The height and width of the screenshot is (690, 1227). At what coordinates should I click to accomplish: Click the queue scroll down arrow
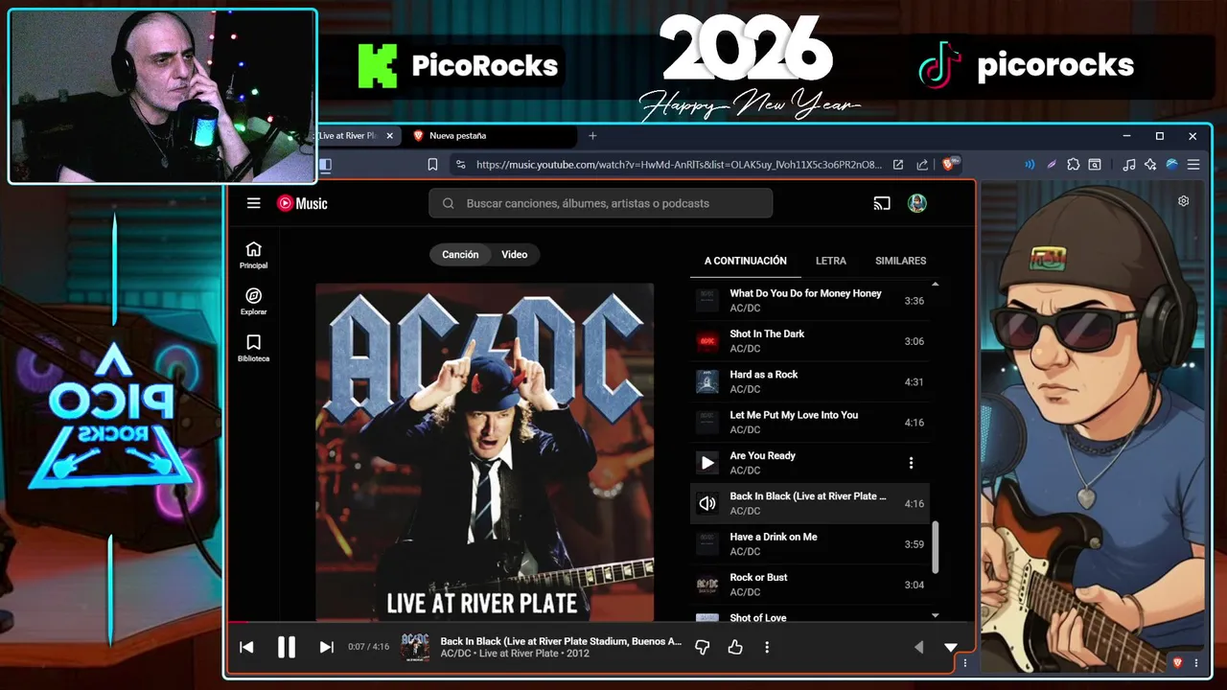pos(936,615)
